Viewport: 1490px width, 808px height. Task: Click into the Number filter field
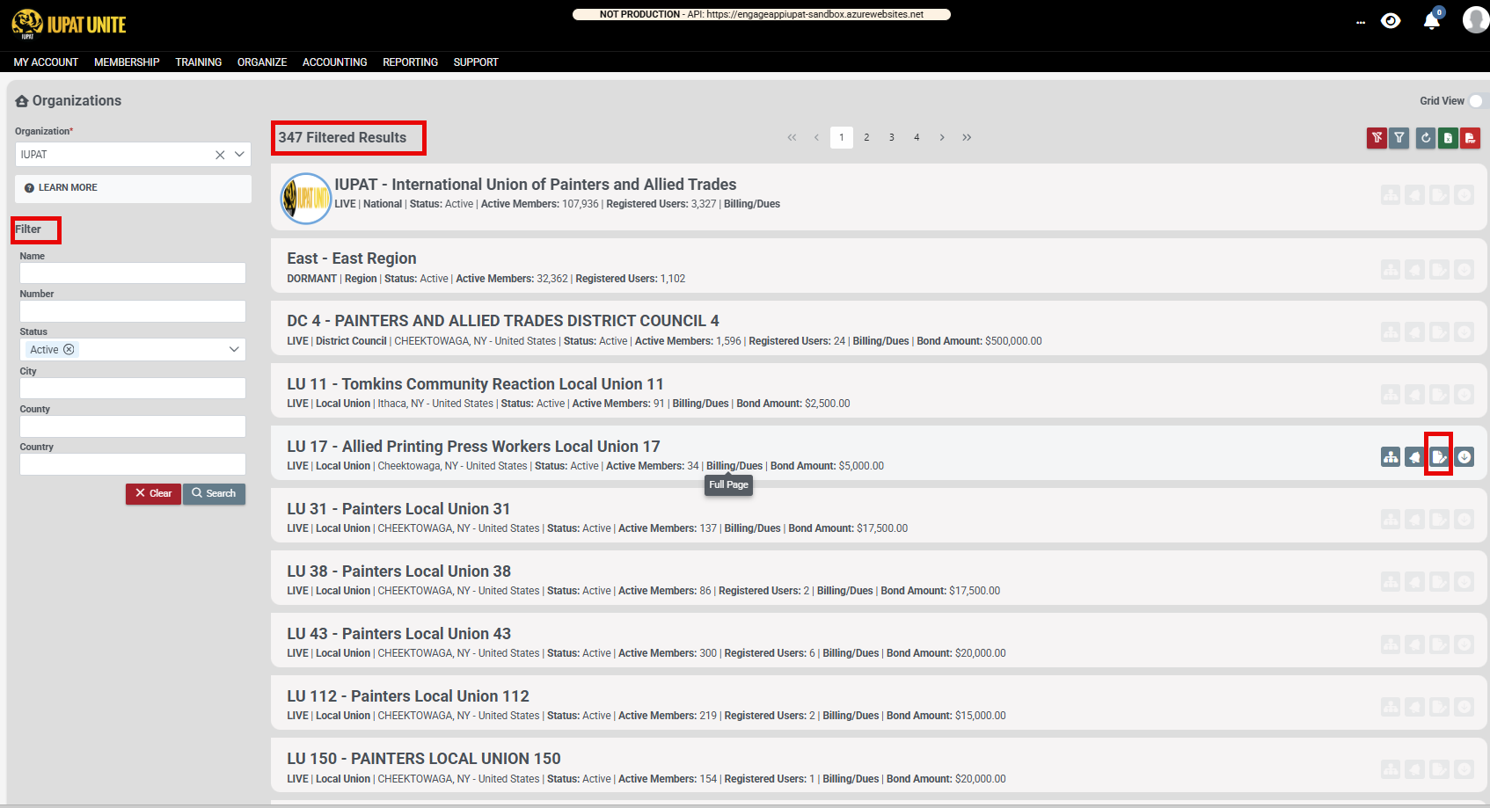click(133, 311)
